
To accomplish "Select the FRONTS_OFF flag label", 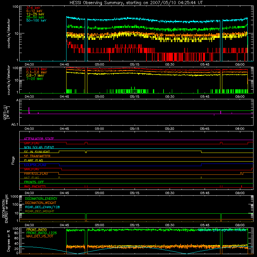I will pos(34,182).
